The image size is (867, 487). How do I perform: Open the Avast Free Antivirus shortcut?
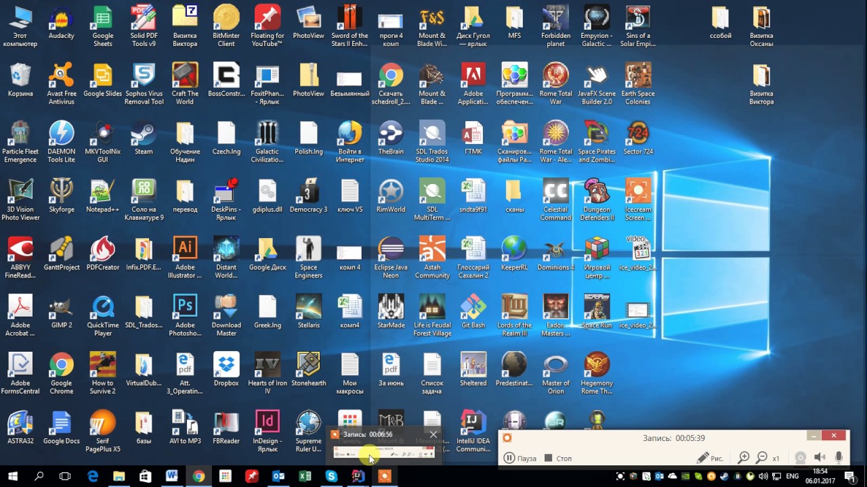pyautogui.click(x=61, y=85)
